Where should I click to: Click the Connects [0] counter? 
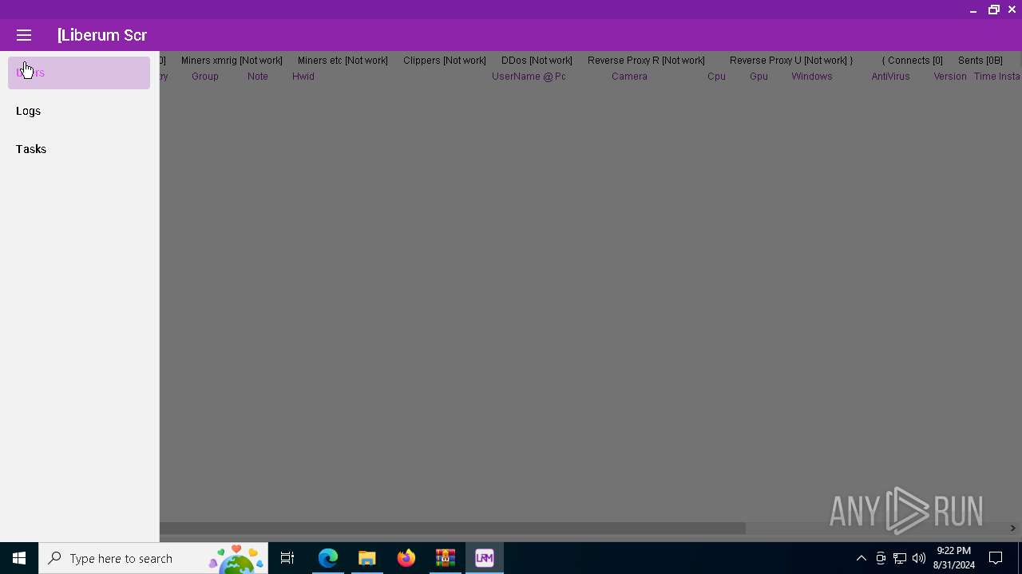coord(913,61)
